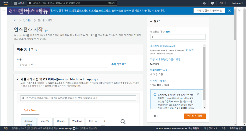Open the Terms link in footer
This screenshot has width=246, height=131.
click(x=223, y=128)
